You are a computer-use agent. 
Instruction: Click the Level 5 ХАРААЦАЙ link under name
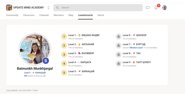(35, 73)
